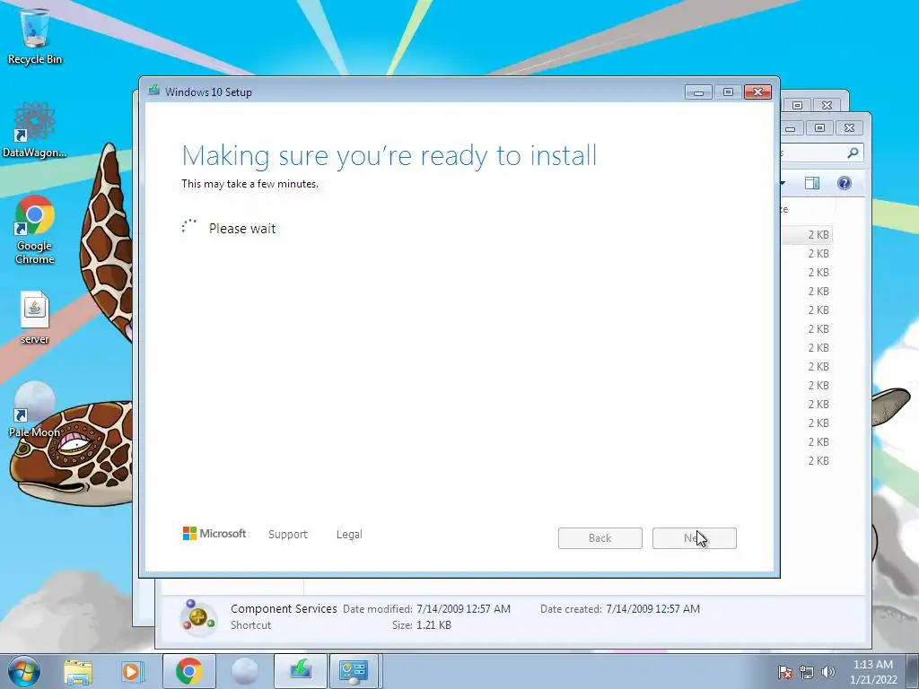This screenshot has width=919, height=689.
Task: Click the Windows 10 Setup title icon
Action: point(154,91)
